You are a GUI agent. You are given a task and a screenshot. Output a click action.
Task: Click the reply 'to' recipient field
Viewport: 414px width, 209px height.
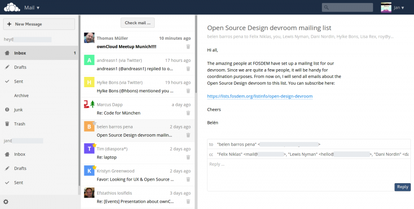(309, 144)
